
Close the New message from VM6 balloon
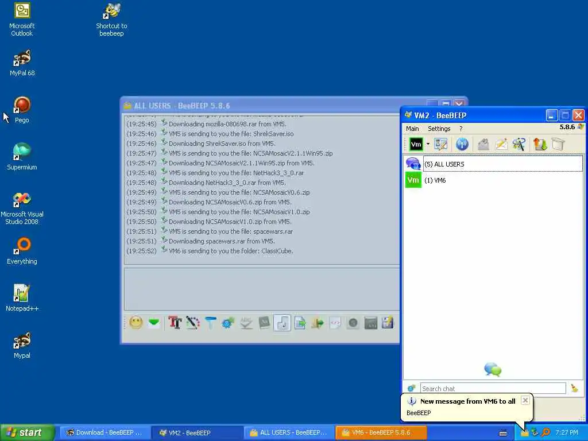(525, 400)
